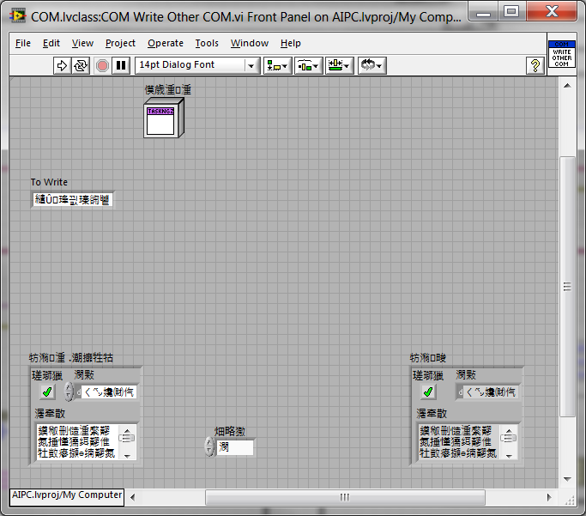Click the Pause button in toolbar
The height and width of the screenshot is (516, 586).
point(121,66)
